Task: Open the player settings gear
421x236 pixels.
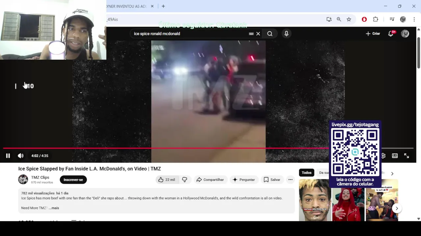Action: coord(383,156)
